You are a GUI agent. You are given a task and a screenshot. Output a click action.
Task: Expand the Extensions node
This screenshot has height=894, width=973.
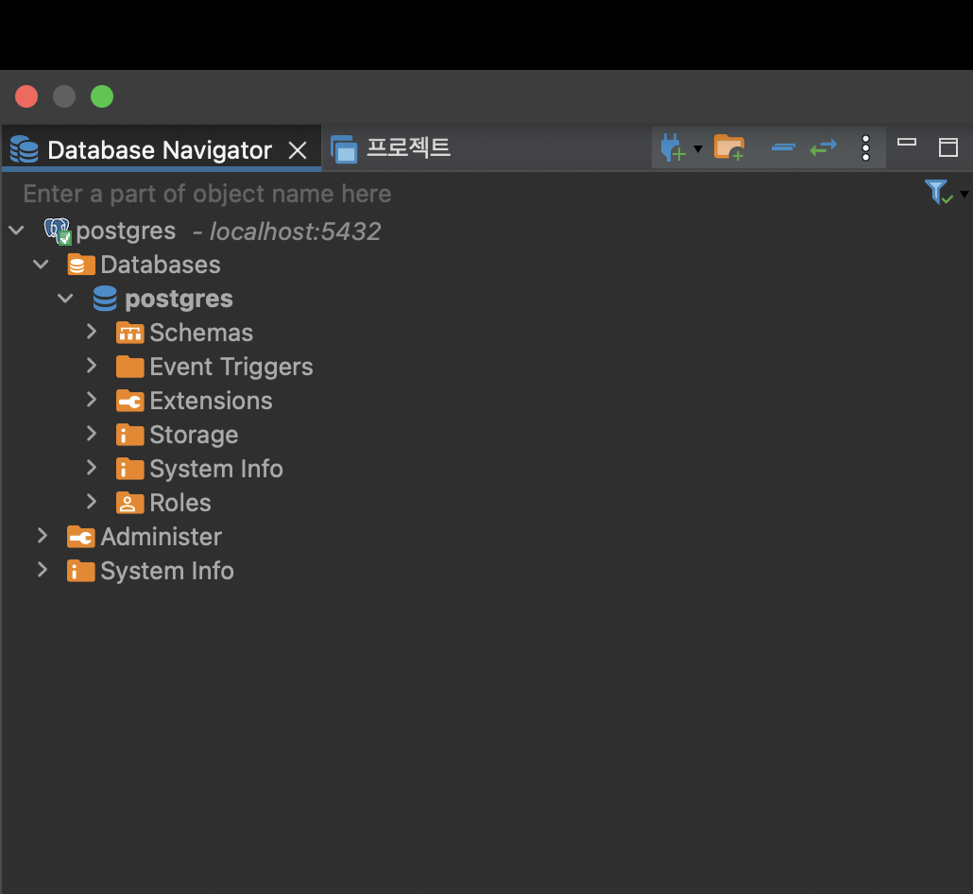click(x=92, y=400)
